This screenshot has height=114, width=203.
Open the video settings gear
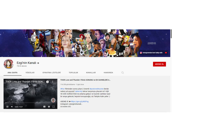tap(49, 107)
